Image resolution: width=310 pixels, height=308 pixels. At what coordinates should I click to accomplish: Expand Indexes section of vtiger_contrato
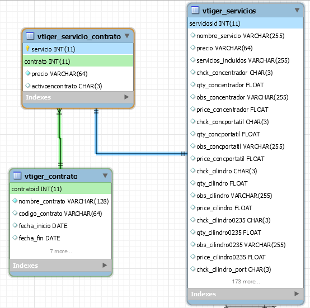click(105, 266)
